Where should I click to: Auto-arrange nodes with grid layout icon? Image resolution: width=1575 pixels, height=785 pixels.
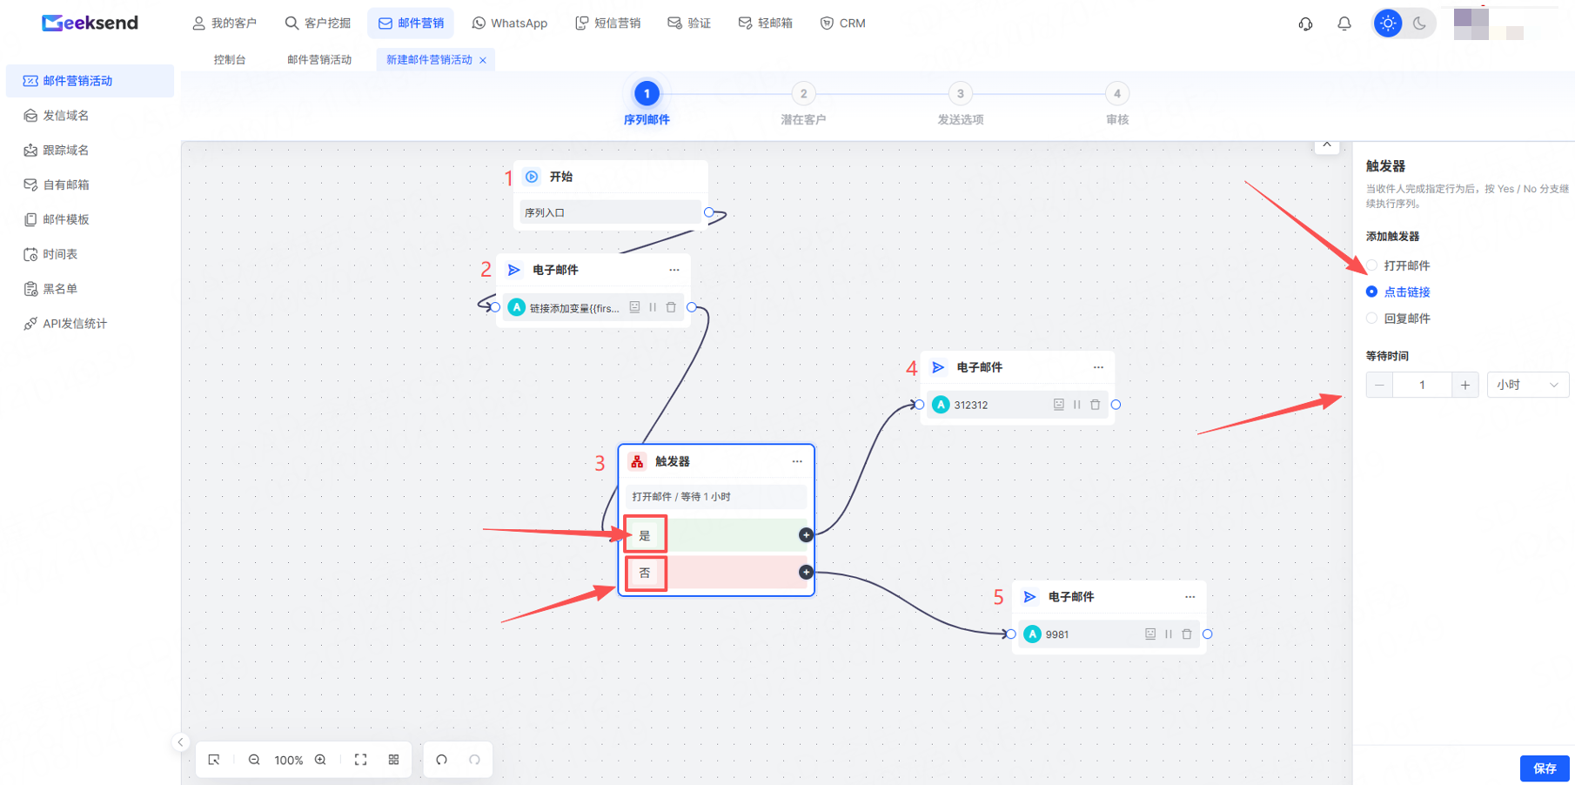pos(393,760)
